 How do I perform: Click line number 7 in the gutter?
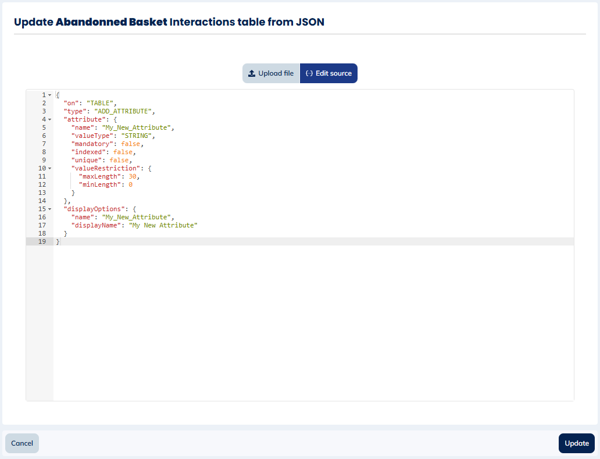(x=44, y=144)
